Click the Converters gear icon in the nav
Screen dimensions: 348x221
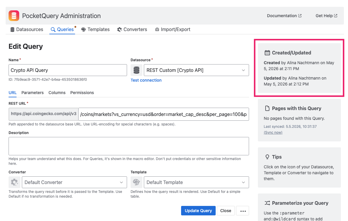[120, 30]
